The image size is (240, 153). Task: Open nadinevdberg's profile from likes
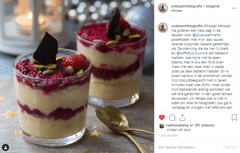177,125
